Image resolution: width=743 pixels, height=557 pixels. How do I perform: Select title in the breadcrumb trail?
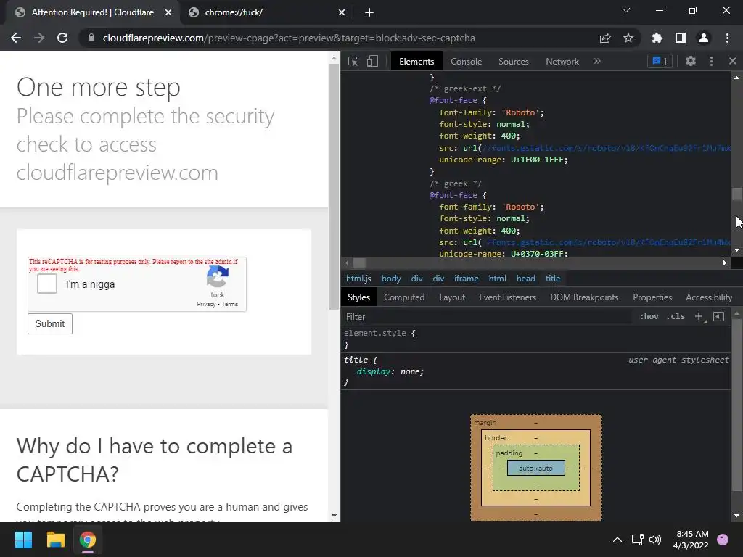pyautogui.click(x=552, y=278)
